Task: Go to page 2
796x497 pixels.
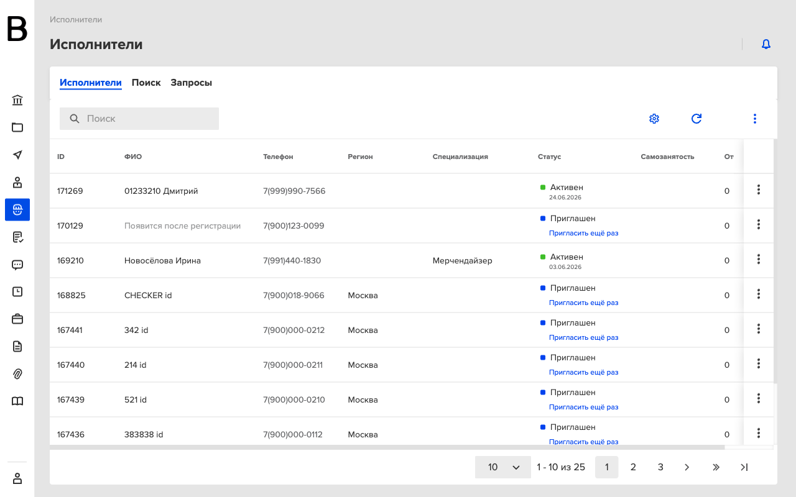Action: (633, 467)
